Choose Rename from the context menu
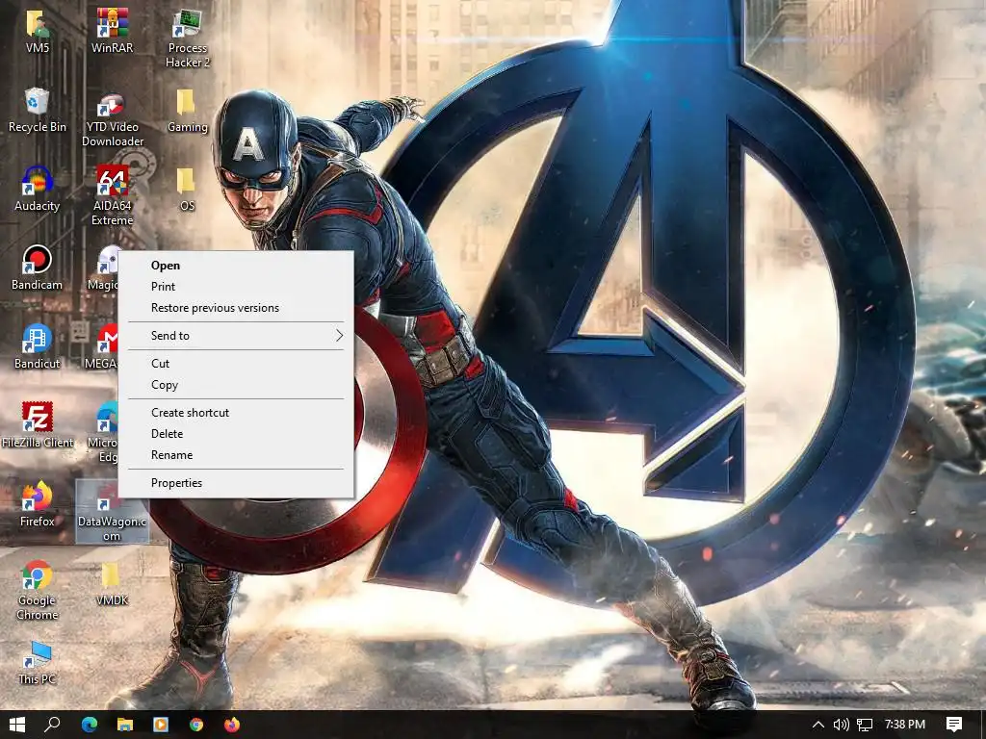The width and height of the screenshot is (986, 739). pyautogui.click(x=237, y=455)
